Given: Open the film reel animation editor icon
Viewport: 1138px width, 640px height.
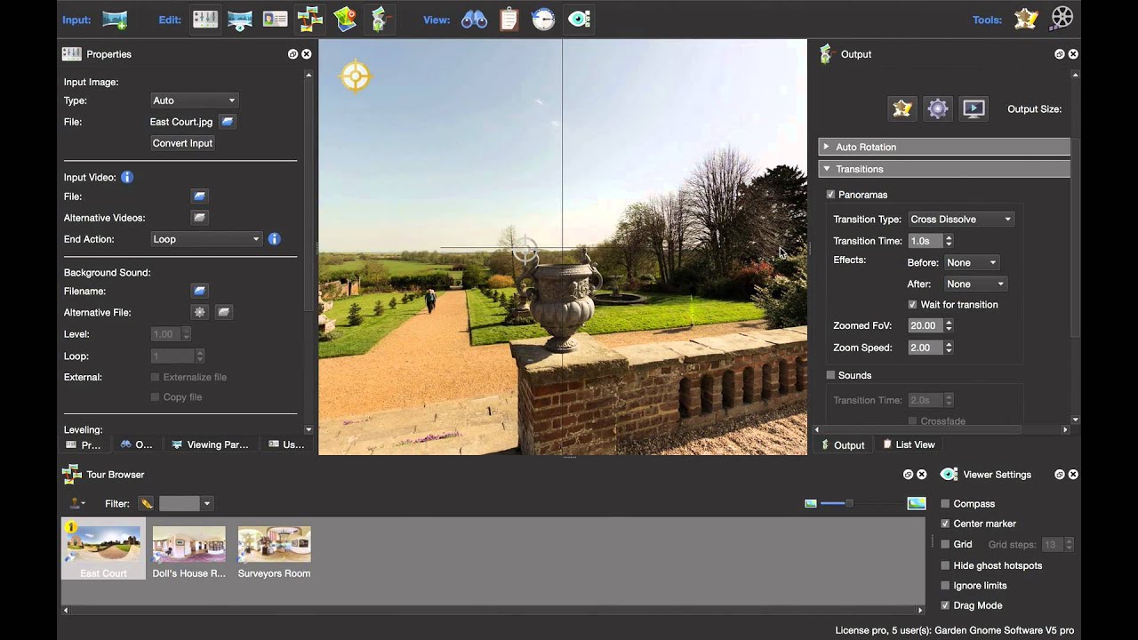Looking at the screenshot, I should [1062, 19].
